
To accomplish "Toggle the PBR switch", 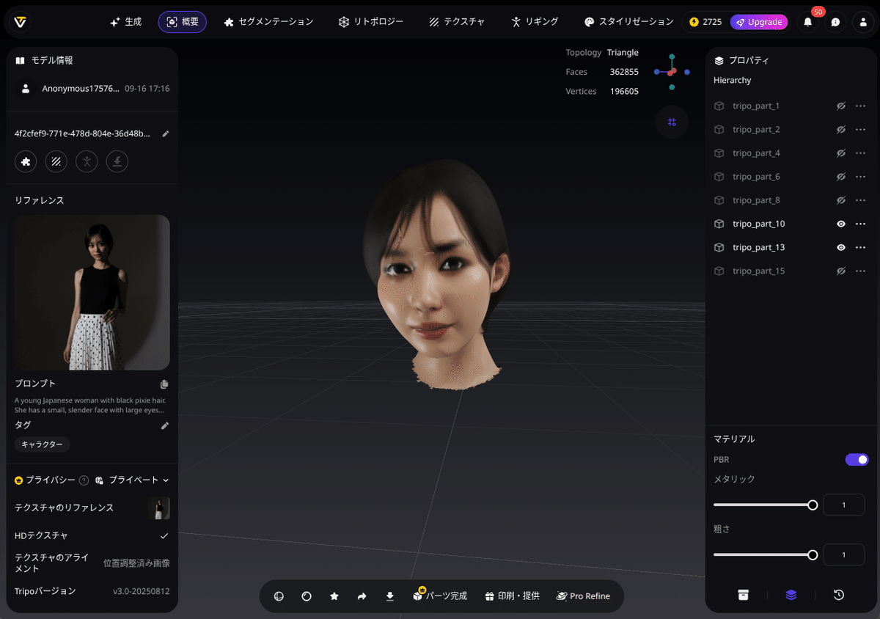I will coord(857,460).
